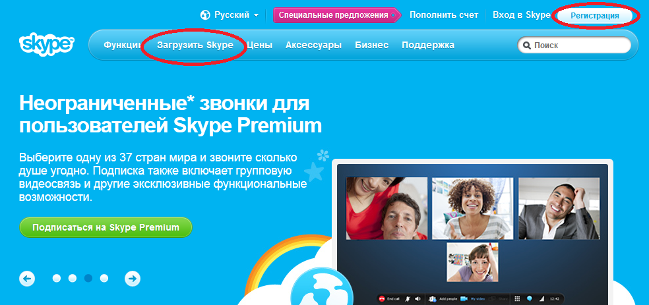Click the small bottom video thumbnail
The width and height of the screenshot is (649, 305).
(472, 262)
